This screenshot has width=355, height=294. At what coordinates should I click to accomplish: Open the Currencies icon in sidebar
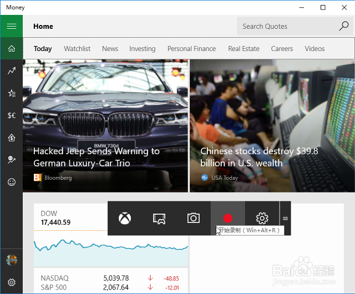pos(12,115)
